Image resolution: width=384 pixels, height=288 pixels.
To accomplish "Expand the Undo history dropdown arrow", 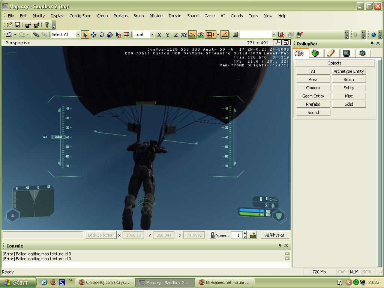I will point(15,35).
